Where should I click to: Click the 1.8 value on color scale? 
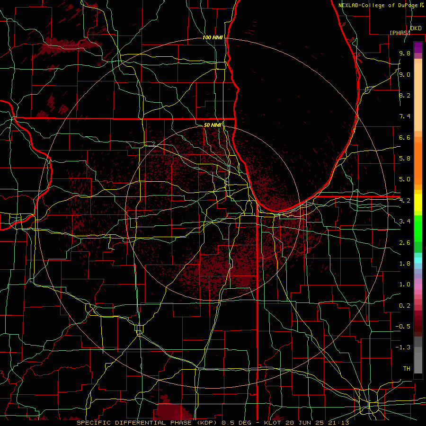[x=405, y=264]
